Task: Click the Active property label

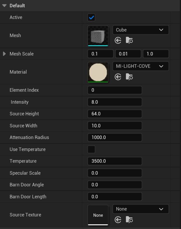Action: tap(16, 18)
